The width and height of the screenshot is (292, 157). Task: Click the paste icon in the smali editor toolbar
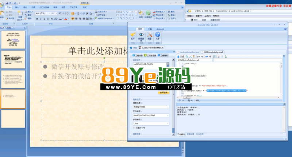[x=194, y=56]
